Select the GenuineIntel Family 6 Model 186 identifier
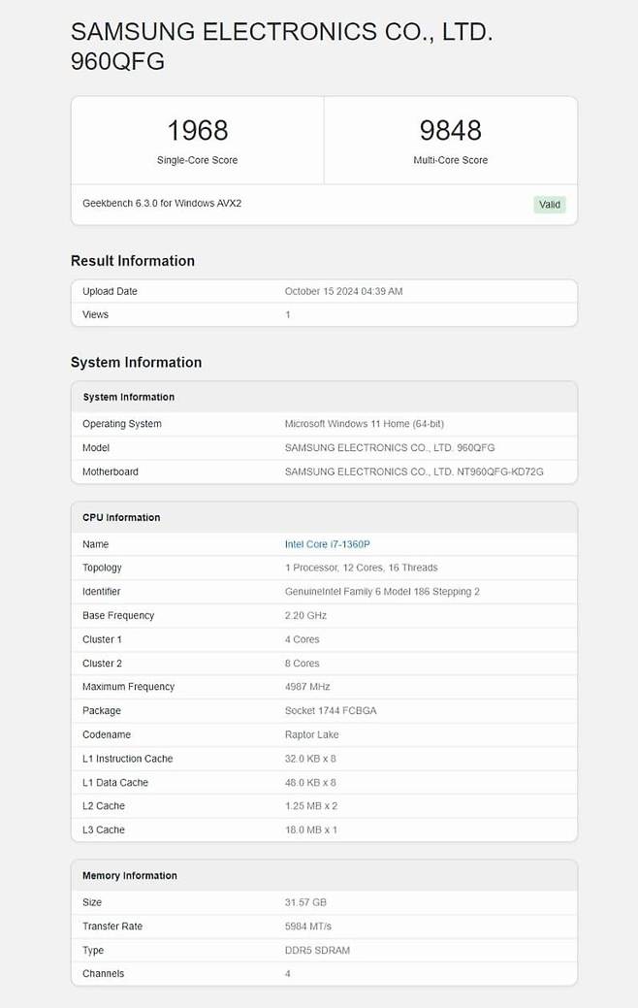The width and height of the screenshot is (638, 1008). [x=382, y=592]
